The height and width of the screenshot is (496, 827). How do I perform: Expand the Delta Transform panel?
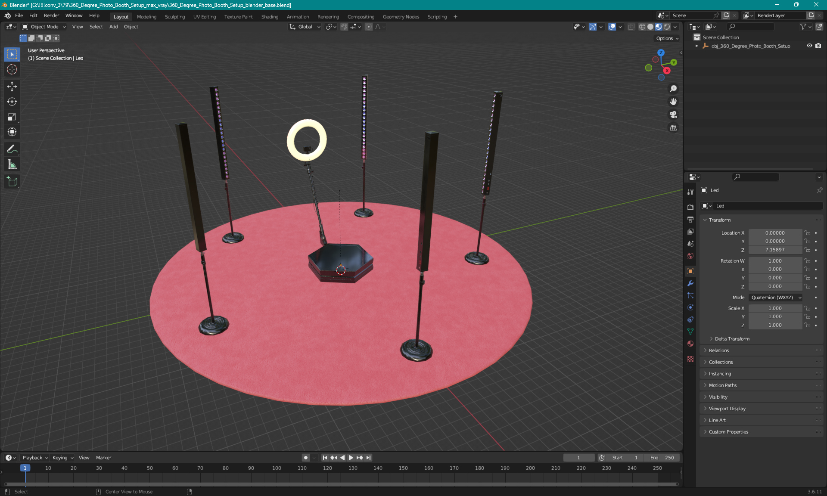pos(732,339)
